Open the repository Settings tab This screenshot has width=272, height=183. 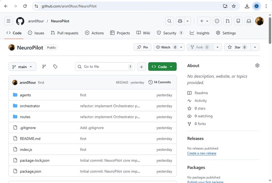point(226,33)
